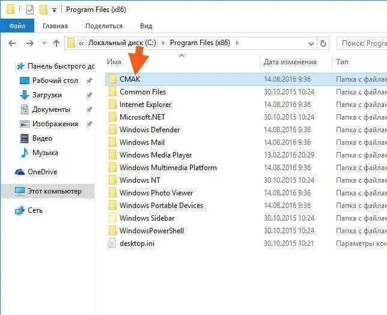
Task: Click the Windows NT folder icon
Action: click(112, 180)
